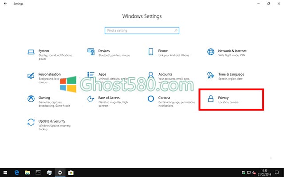Screen dimensions: 284x177
Task: Click the Gaming category title
Action: coord(44,98)
